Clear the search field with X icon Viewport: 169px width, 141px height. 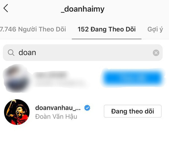pyautogui.click(x=156, y=53)
